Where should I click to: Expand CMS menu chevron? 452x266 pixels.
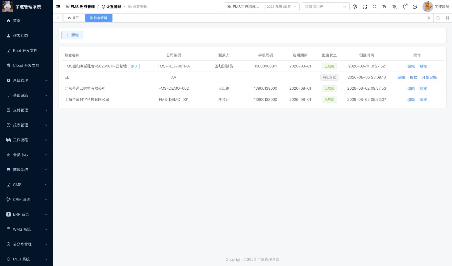(x=46, y=185)
